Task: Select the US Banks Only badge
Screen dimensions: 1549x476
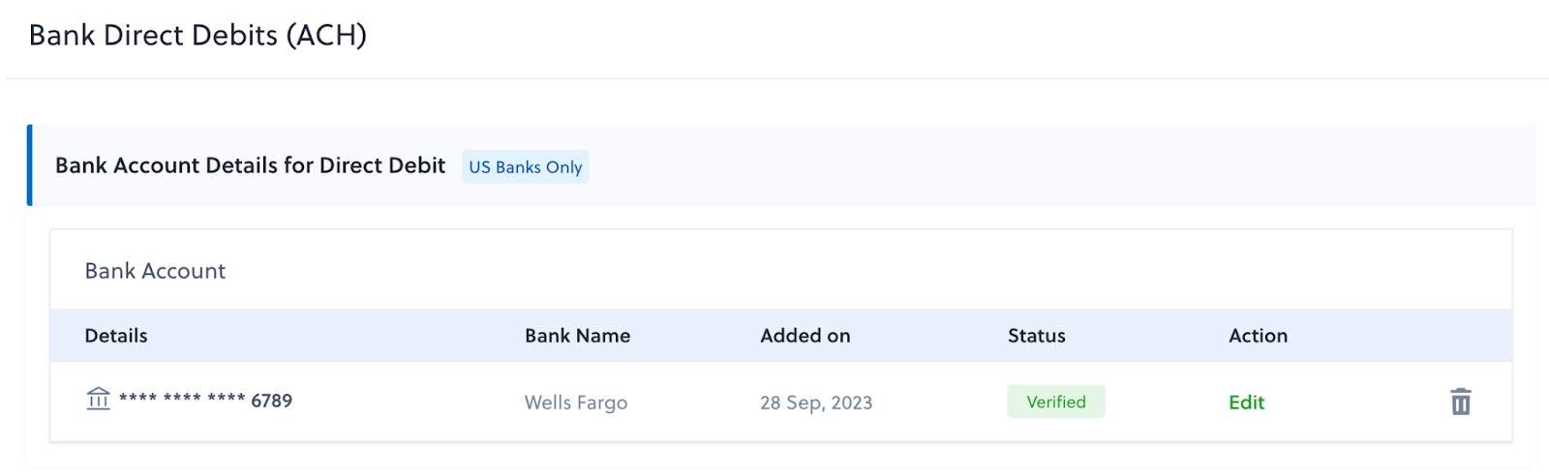Action: tap(525, 166)
